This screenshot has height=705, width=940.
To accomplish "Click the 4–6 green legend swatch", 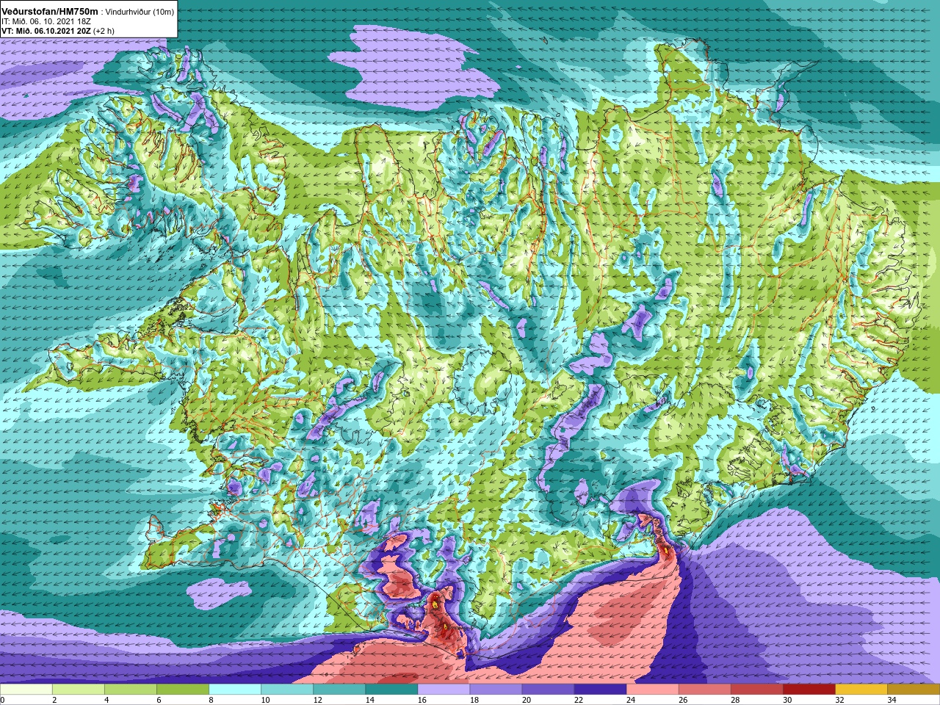I will tap(131, 690).
